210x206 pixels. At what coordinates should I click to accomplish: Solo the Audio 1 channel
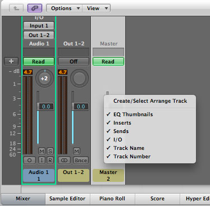(50, 151)
